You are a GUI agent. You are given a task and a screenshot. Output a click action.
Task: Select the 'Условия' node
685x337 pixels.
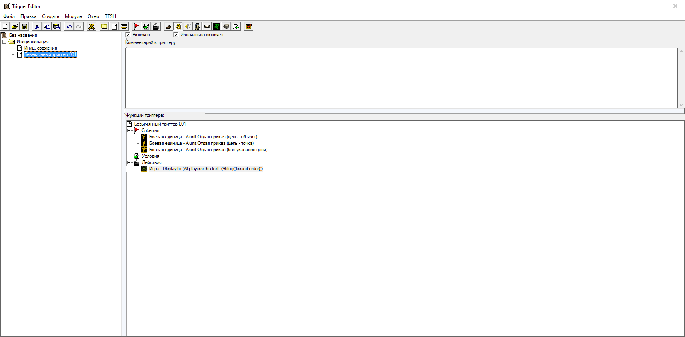150,156
